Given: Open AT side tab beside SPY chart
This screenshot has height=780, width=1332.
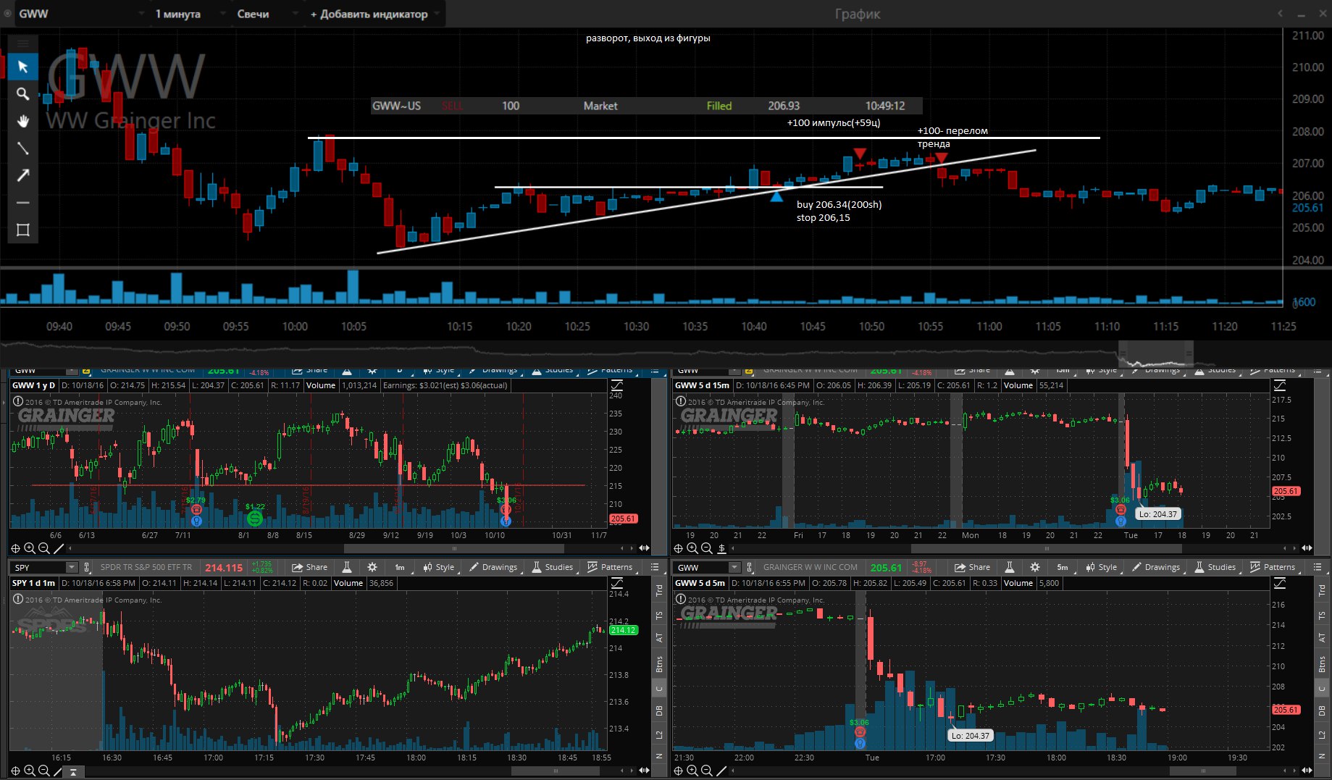Looking at the screenshot, I should (x=659, y=638).
